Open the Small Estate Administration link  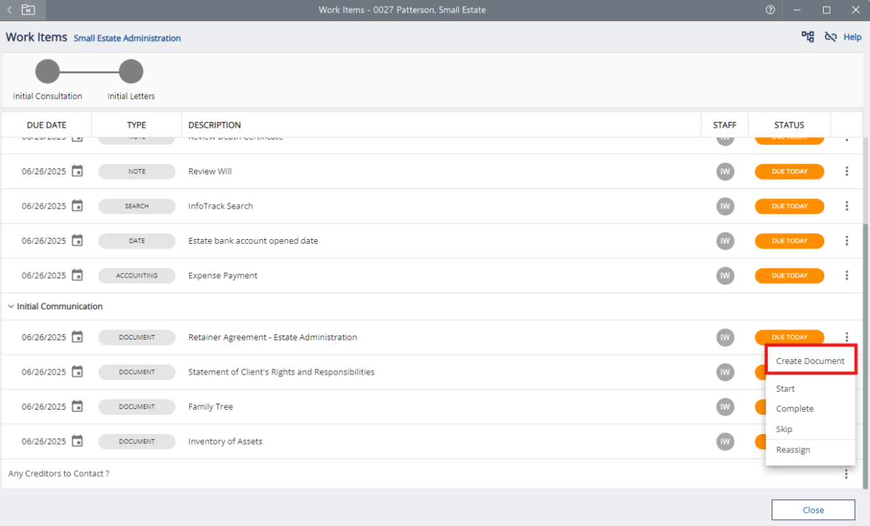127,38
